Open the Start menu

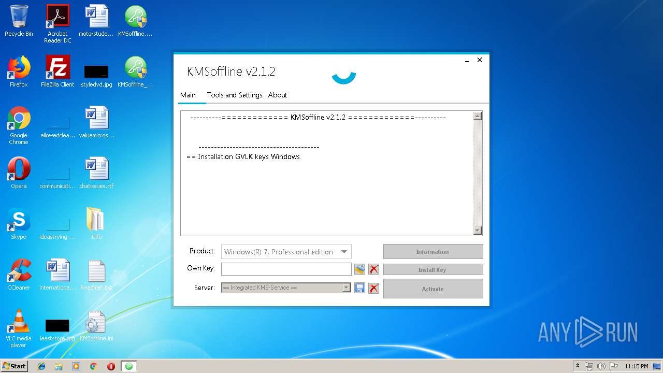tap(15, 366)
